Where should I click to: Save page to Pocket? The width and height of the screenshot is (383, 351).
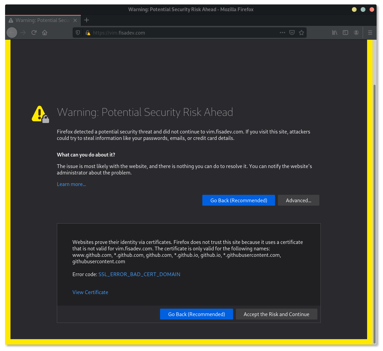[x=292, y=33]
